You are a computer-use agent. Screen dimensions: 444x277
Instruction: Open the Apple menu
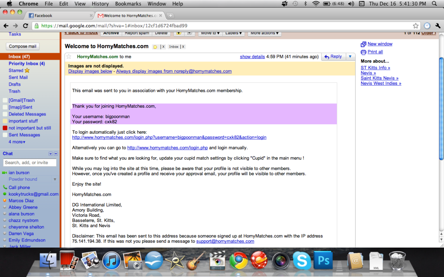click(x=10, y=3)
